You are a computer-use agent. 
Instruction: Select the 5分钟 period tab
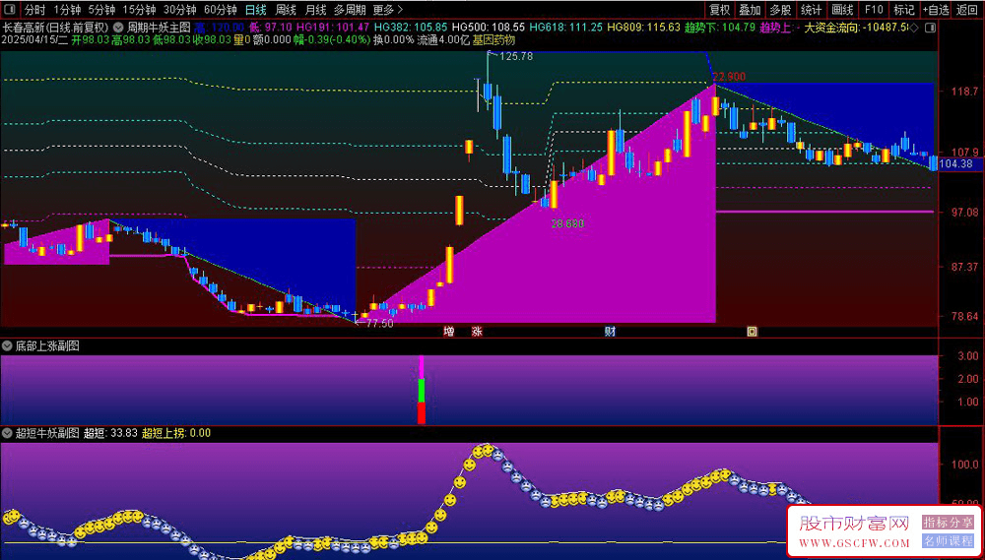pyautogui.click(x=101, y=10)
